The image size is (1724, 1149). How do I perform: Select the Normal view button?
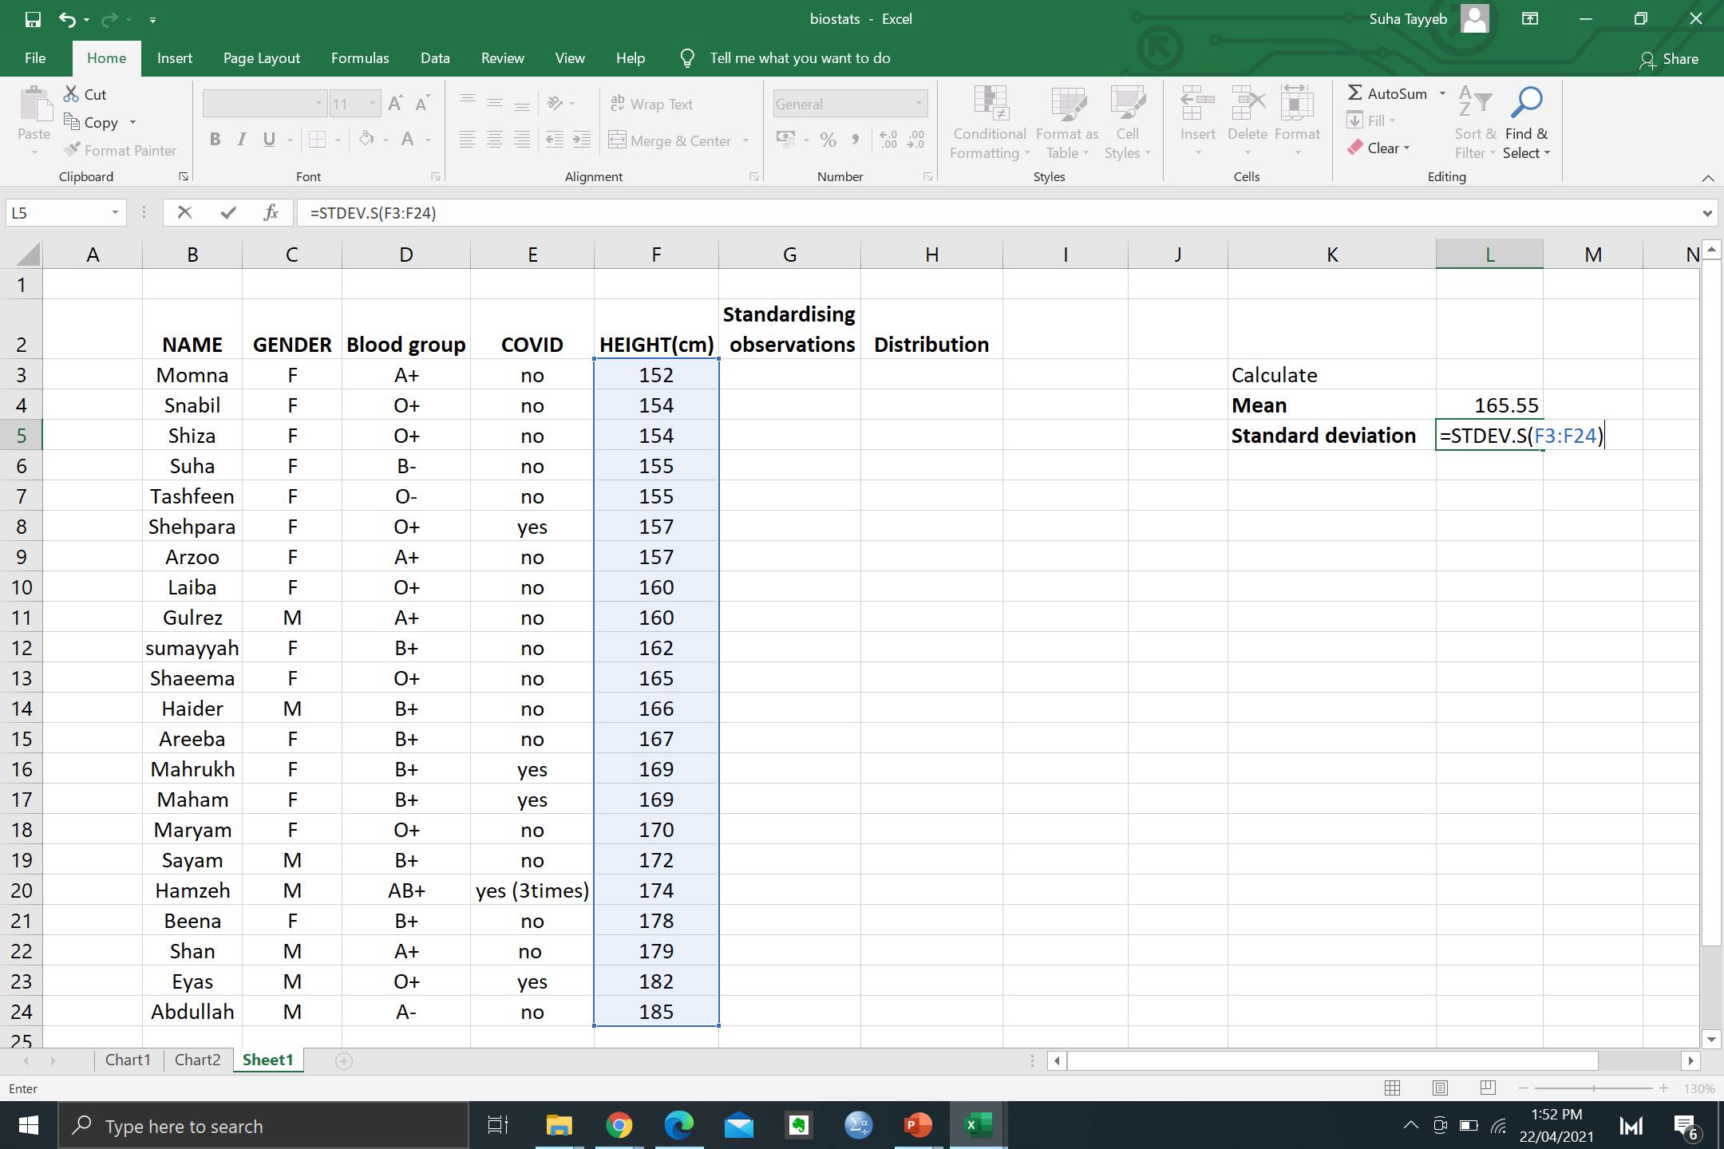point(1392,1088)
